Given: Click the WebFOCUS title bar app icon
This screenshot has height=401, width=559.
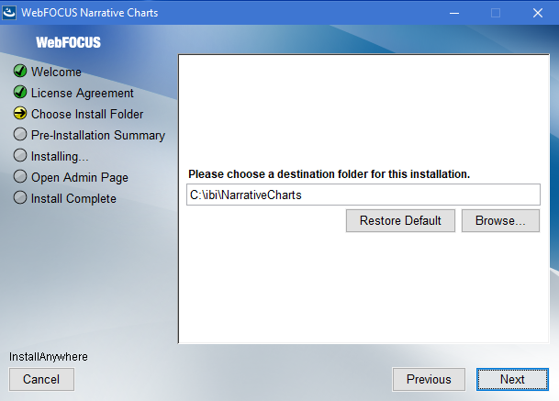Looking at the screenshot, I should tap(9, 13).
